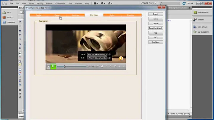Open the Window menu
The height and width of the screenshot is (120, 214).
78,3
